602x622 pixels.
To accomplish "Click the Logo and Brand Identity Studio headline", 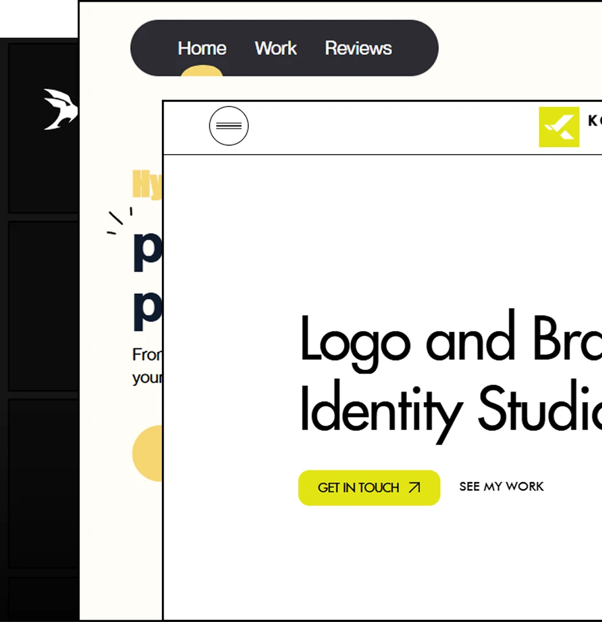I will (450, 373).
